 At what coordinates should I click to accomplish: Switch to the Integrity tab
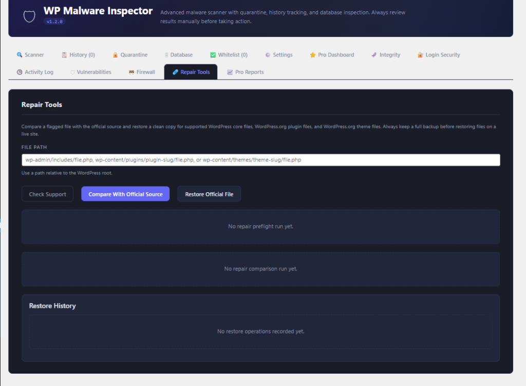pos(386,54)
